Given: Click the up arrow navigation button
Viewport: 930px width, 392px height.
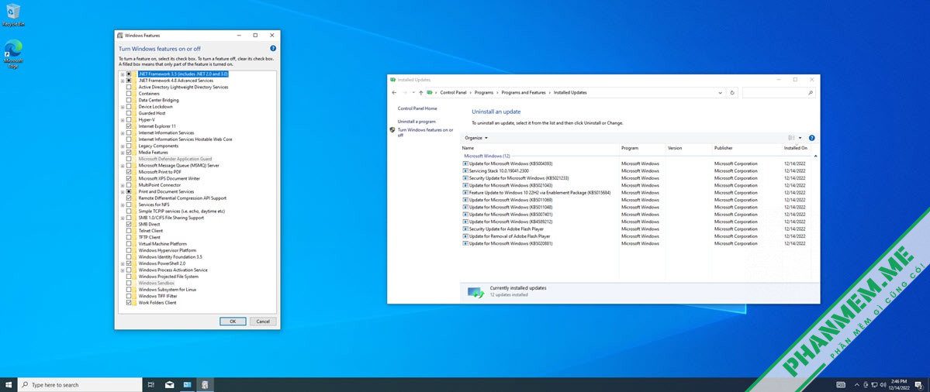Looking at the screenshot, I should pyautogui.click(x=421, y=93).
